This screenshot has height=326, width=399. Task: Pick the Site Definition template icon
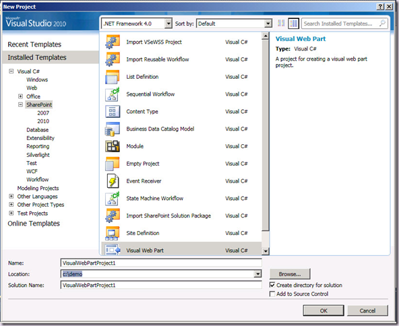(112, 233)
